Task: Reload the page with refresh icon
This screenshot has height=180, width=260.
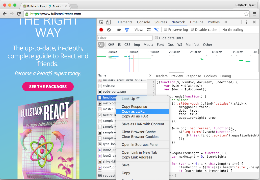Action: click(19, 14)
